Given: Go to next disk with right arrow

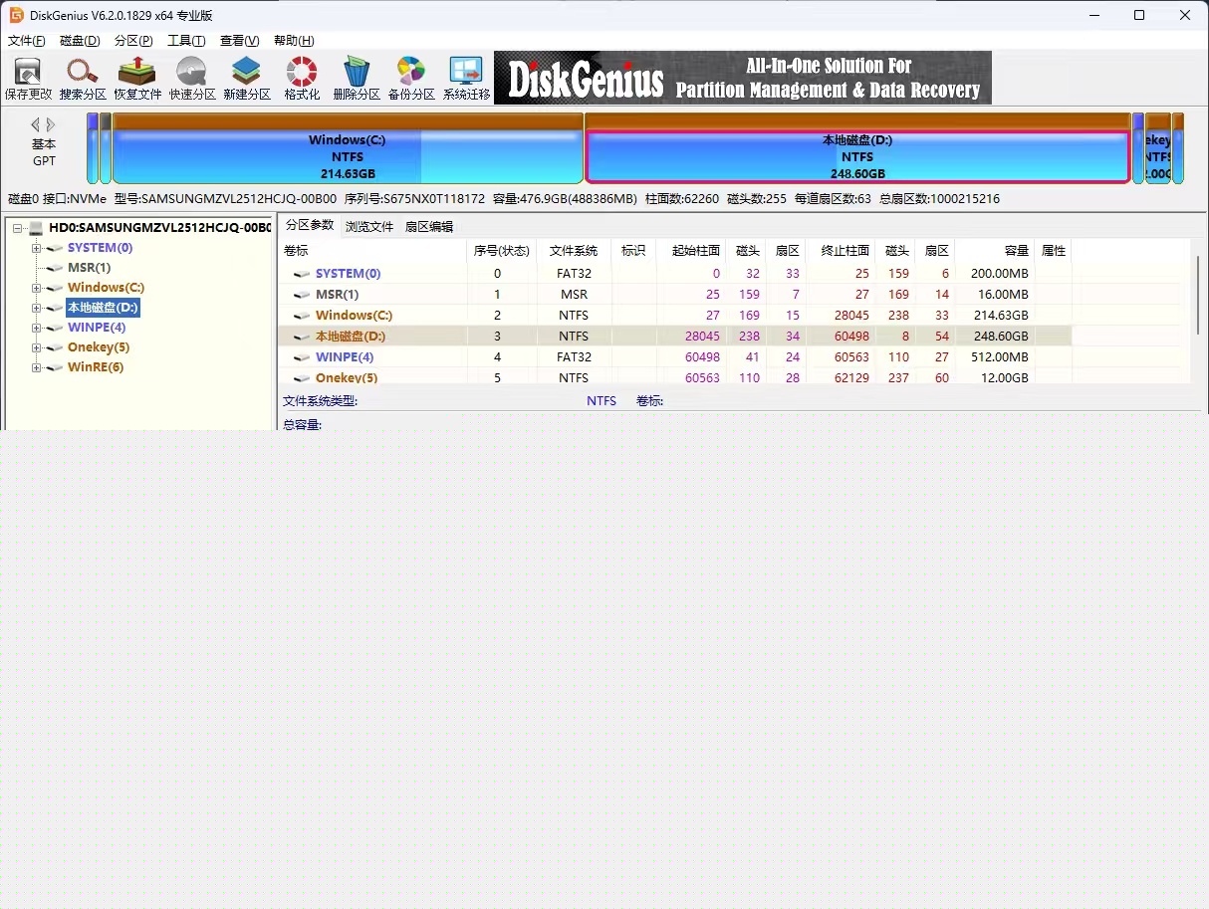Looking at the screenshot, I should (51, 124).
